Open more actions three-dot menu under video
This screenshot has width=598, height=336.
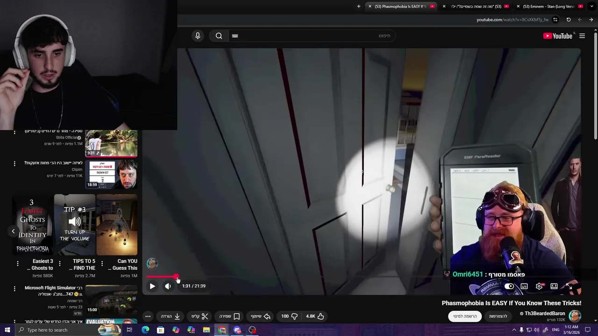[x=148, y=316]
